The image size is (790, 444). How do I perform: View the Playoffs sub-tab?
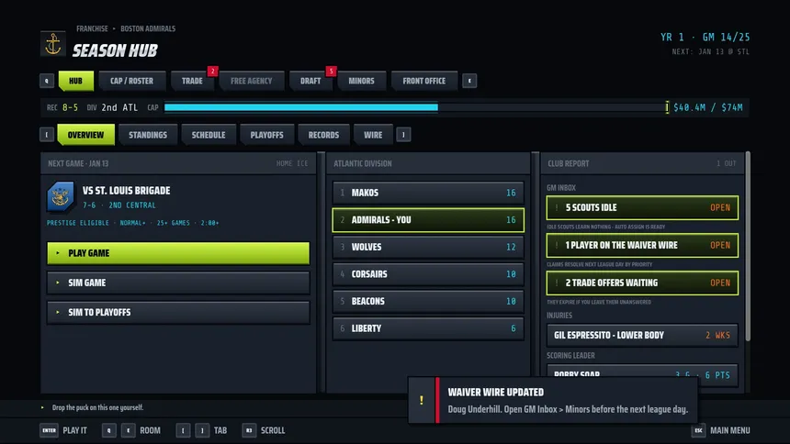click(x=267, y=135)
